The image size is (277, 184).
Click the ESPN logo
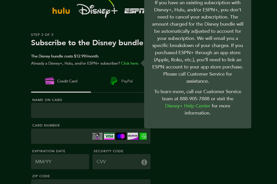pos(134,11)
